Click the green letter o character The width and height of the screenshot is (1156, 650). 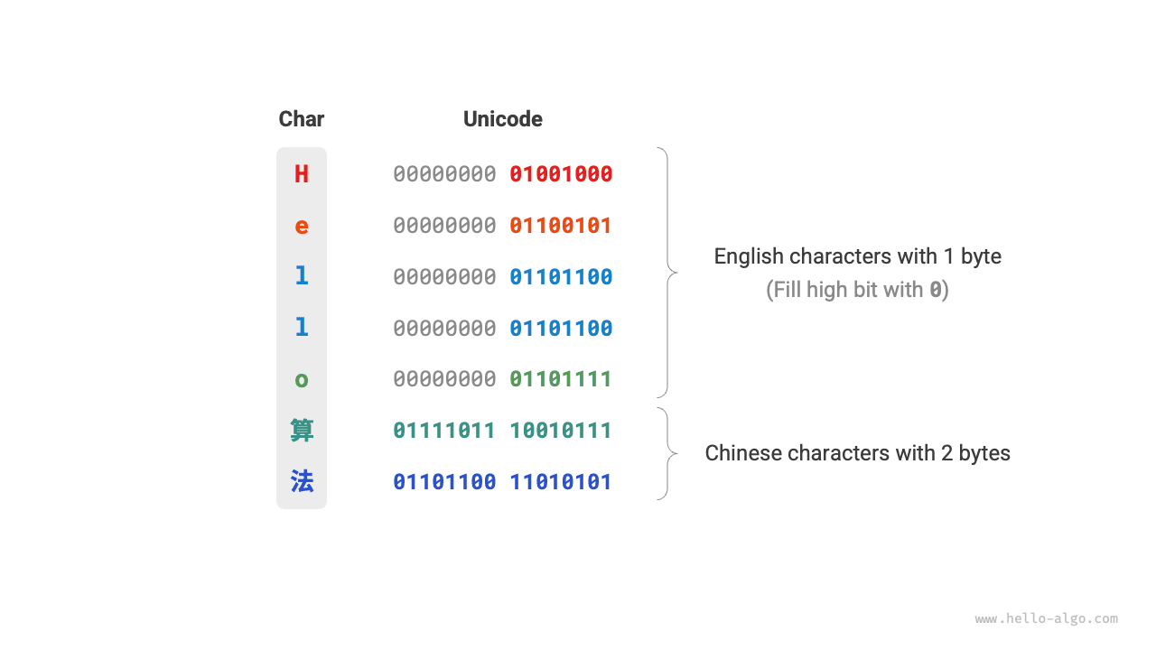click(302, 379)
